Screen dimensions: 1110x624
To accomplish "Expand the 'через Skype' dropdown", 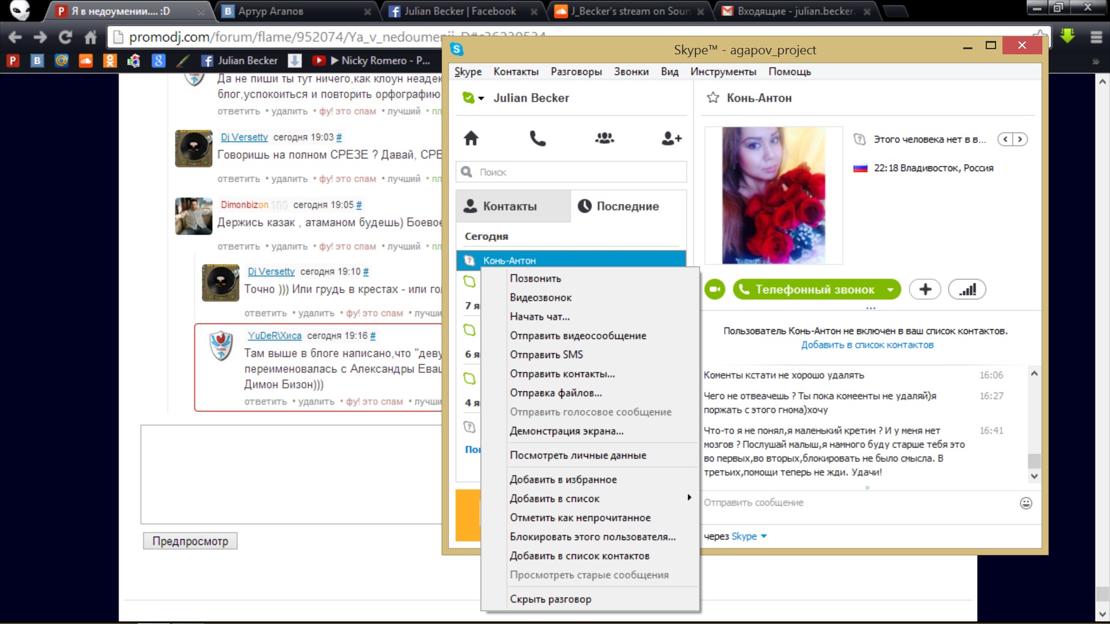I will click(x=764, y=536).
